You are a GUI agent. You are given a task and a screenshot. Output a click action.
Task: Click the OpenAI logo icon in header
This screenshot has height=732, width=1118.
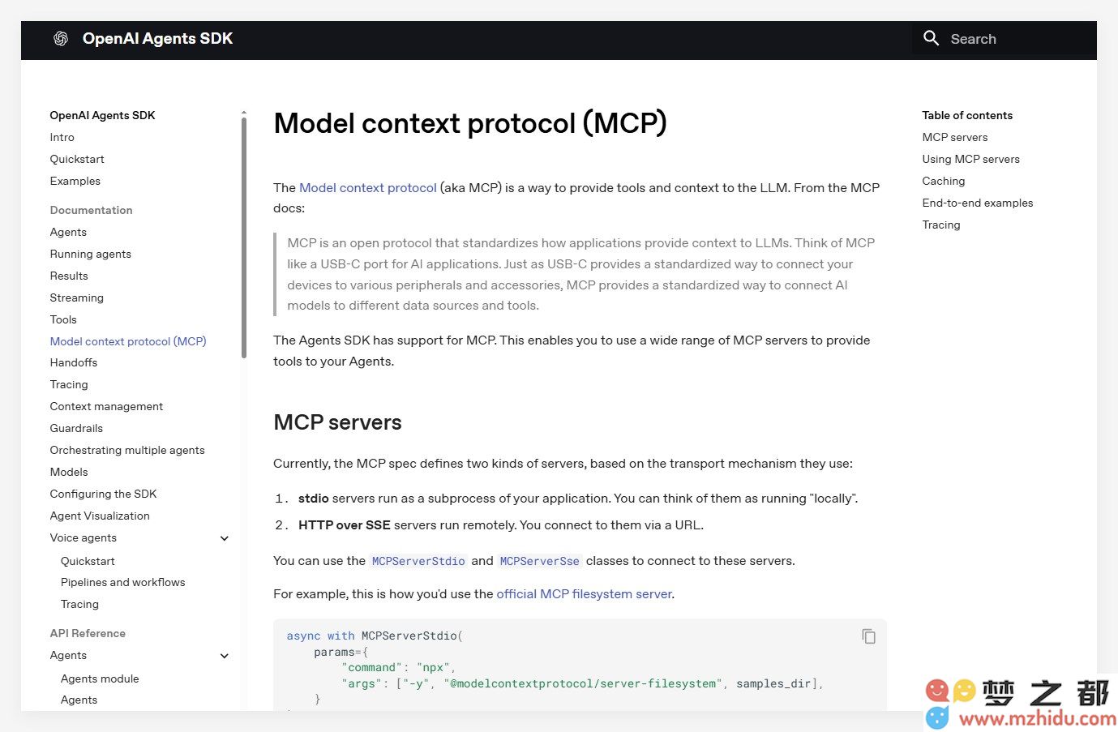click(x=61, y=38)
